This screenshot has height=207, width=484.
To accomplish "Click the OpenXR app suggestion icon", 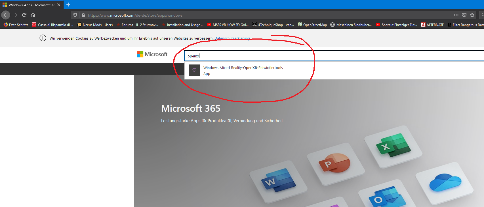I will [194, 70].
